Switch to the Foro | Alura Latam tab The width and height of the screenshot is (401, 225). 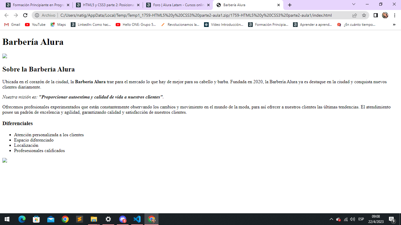pos(178,5)
